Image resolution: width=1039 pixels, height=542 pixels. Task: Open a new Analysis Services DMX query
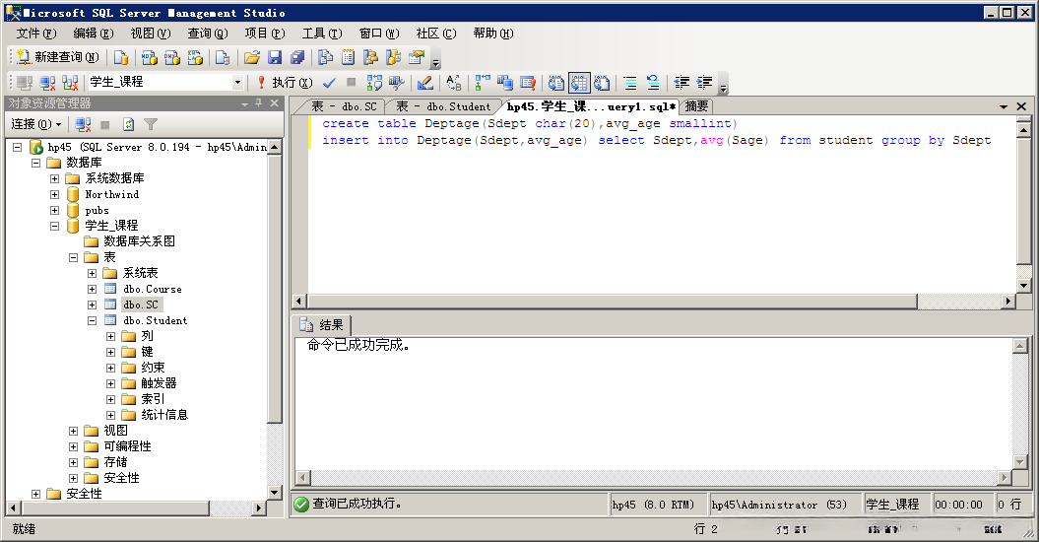172,58
